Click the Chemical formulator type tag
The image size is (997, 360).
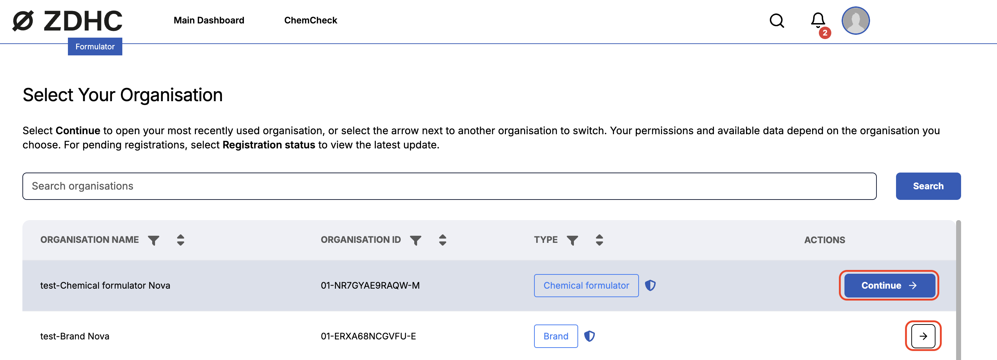point(586,285)
